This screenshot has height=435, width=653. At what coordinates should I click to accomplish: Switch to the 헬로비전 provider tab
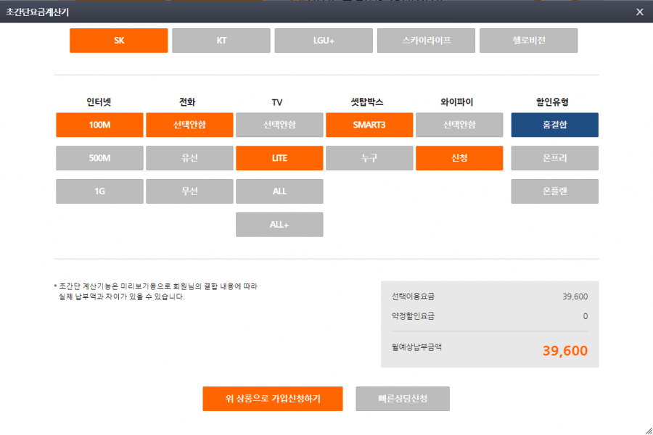click(x=528, y=41)
